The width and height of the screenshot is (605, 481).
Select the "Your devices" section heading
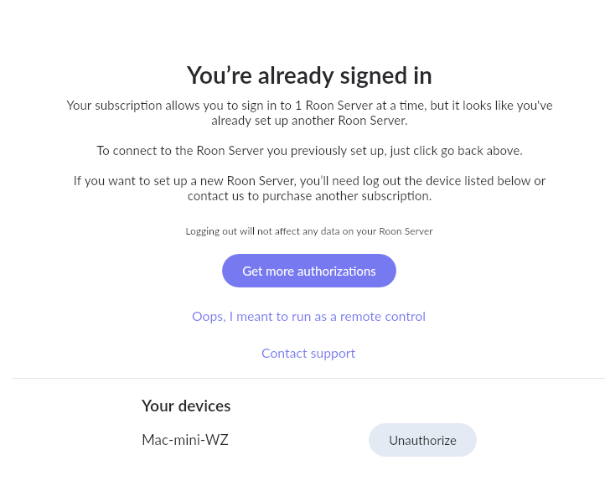(186, 406)
